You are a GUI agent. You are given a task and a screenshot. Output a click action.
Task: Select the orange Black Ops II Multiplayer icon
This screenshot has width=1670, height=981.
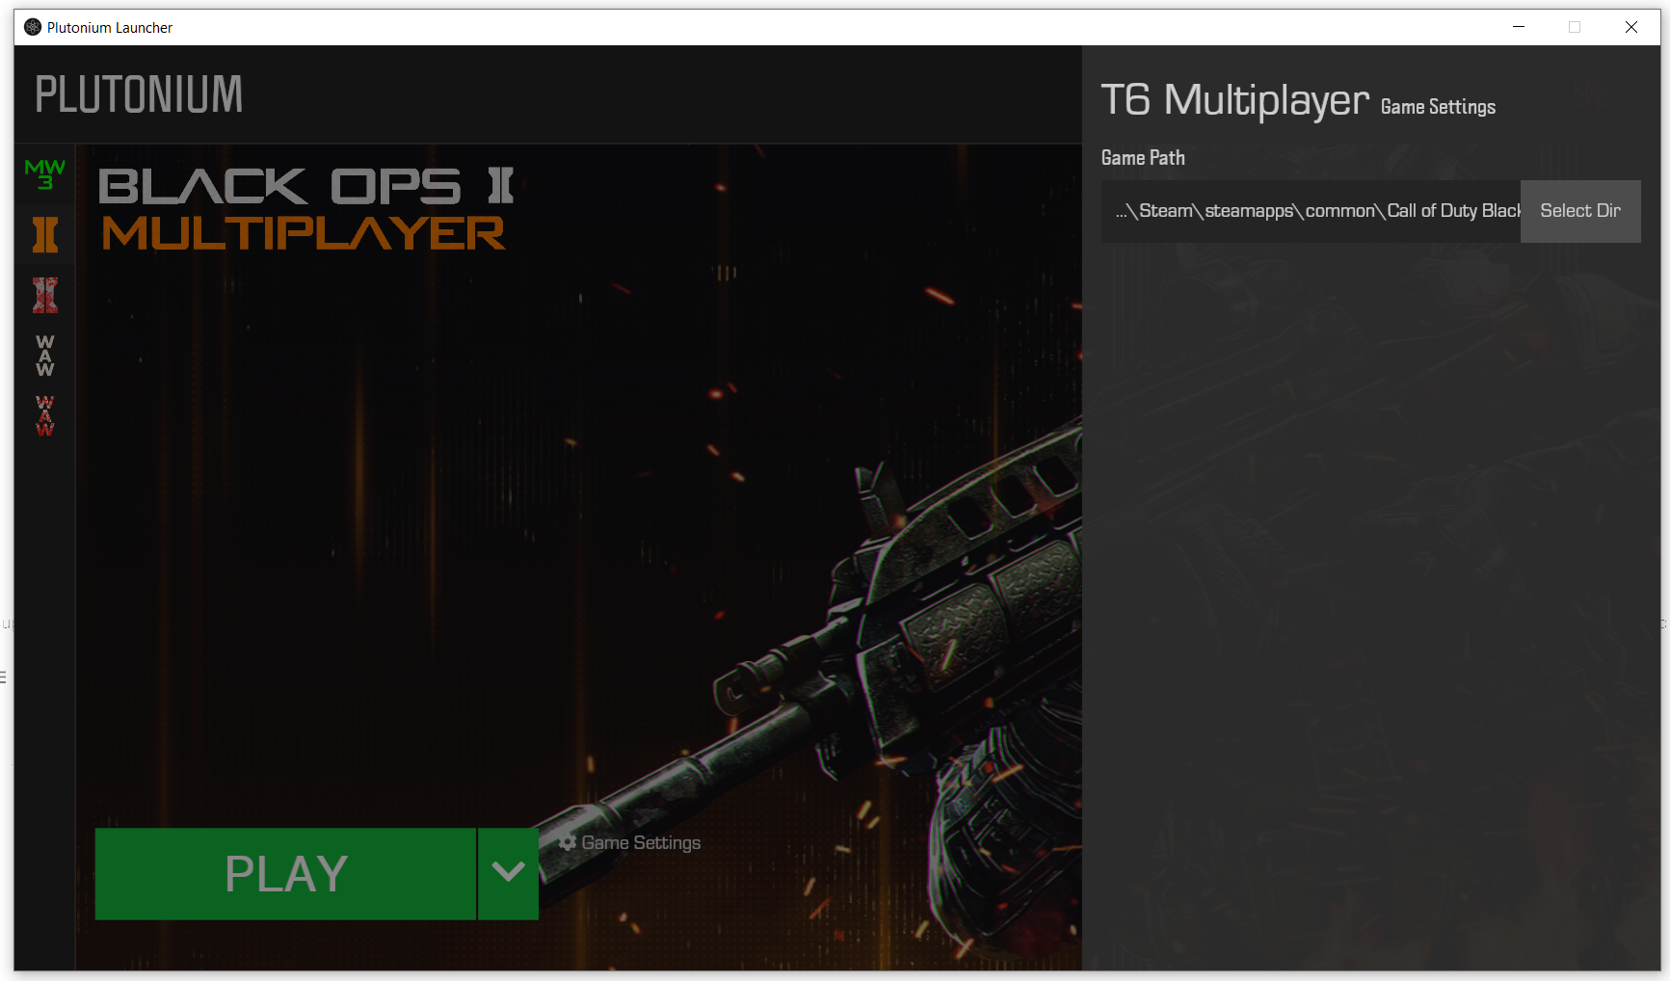44,234
